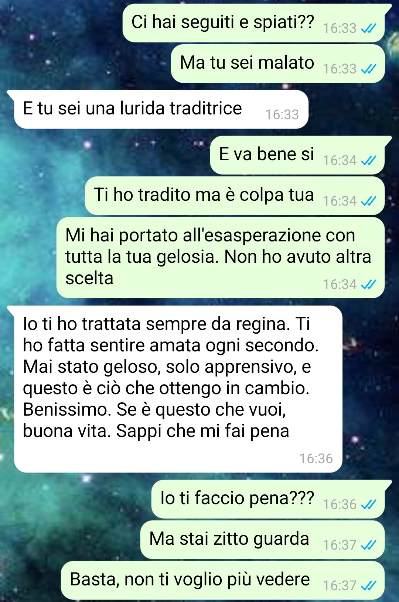Select the long 'Io ti ho trattata sempre da regina' message

(x=178, y=389)
